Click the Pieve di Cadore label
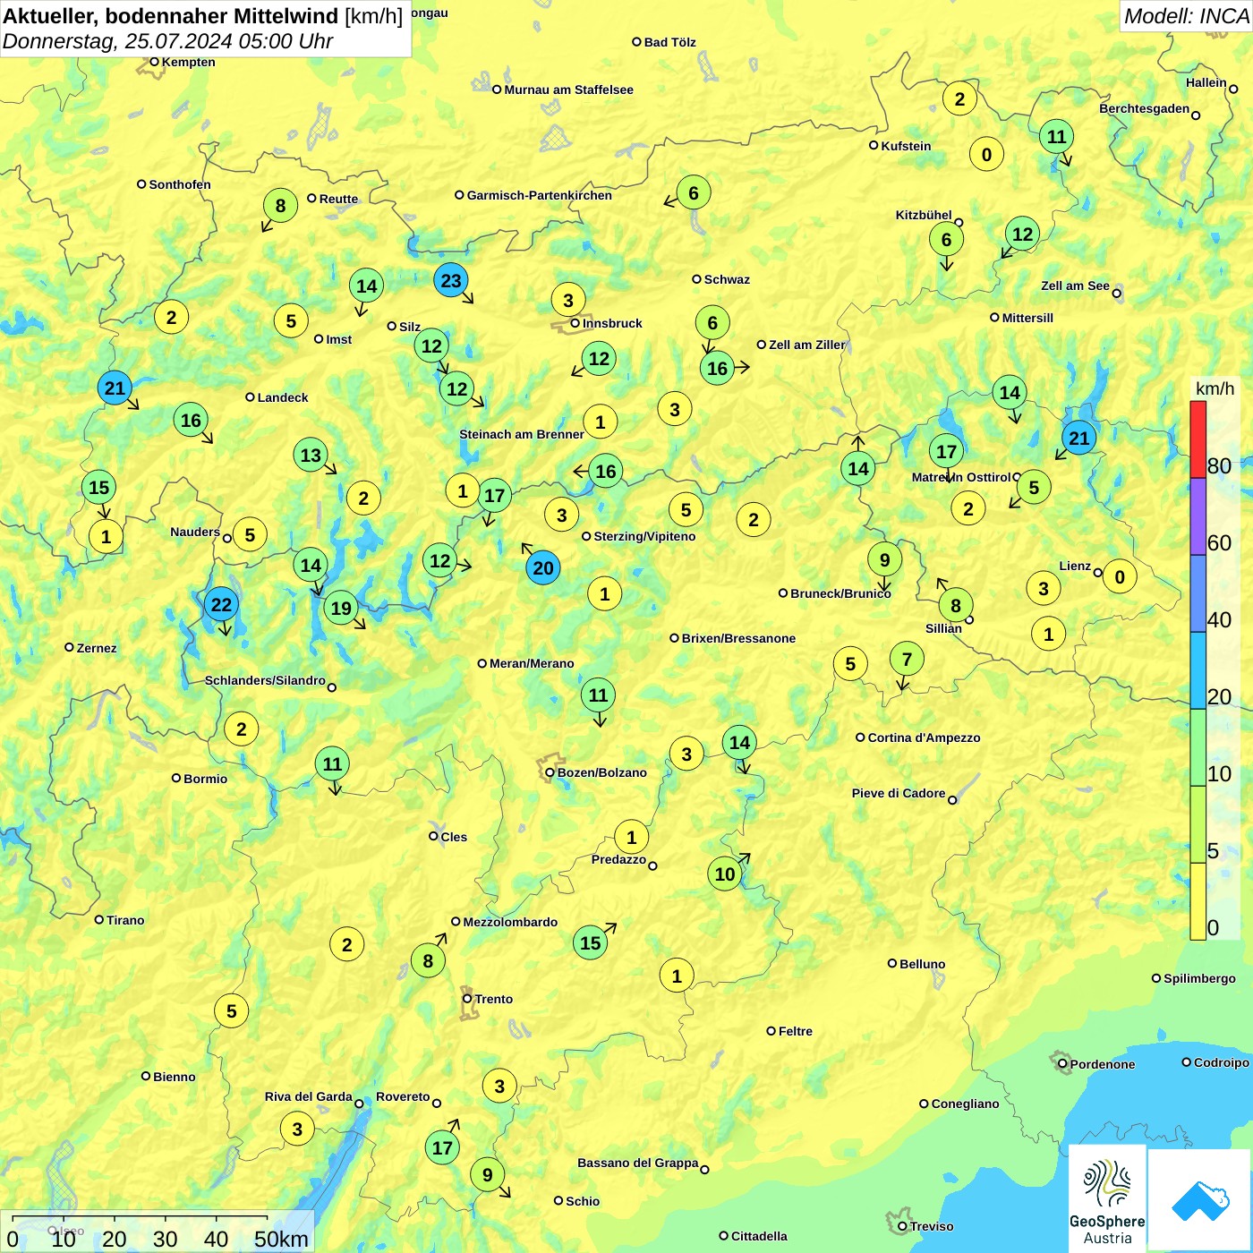1253x1253 pixels. [x=899, y=793]
